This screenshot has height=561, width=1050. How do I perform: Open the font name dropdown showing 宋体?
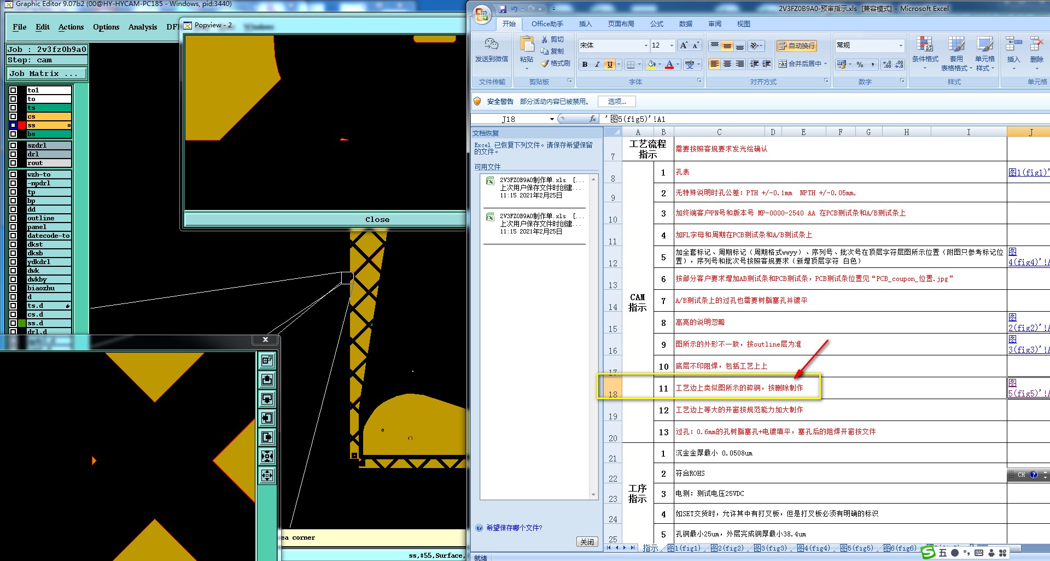(645, 45)
